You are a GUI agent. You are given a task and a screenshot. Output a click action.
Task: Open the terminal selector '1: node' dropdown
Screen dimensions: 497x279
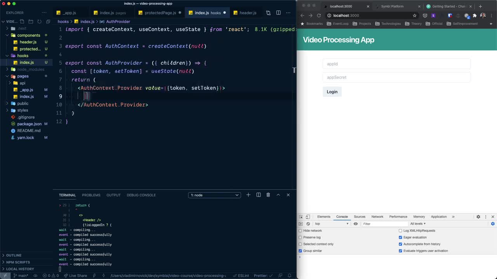pos(214,195)
